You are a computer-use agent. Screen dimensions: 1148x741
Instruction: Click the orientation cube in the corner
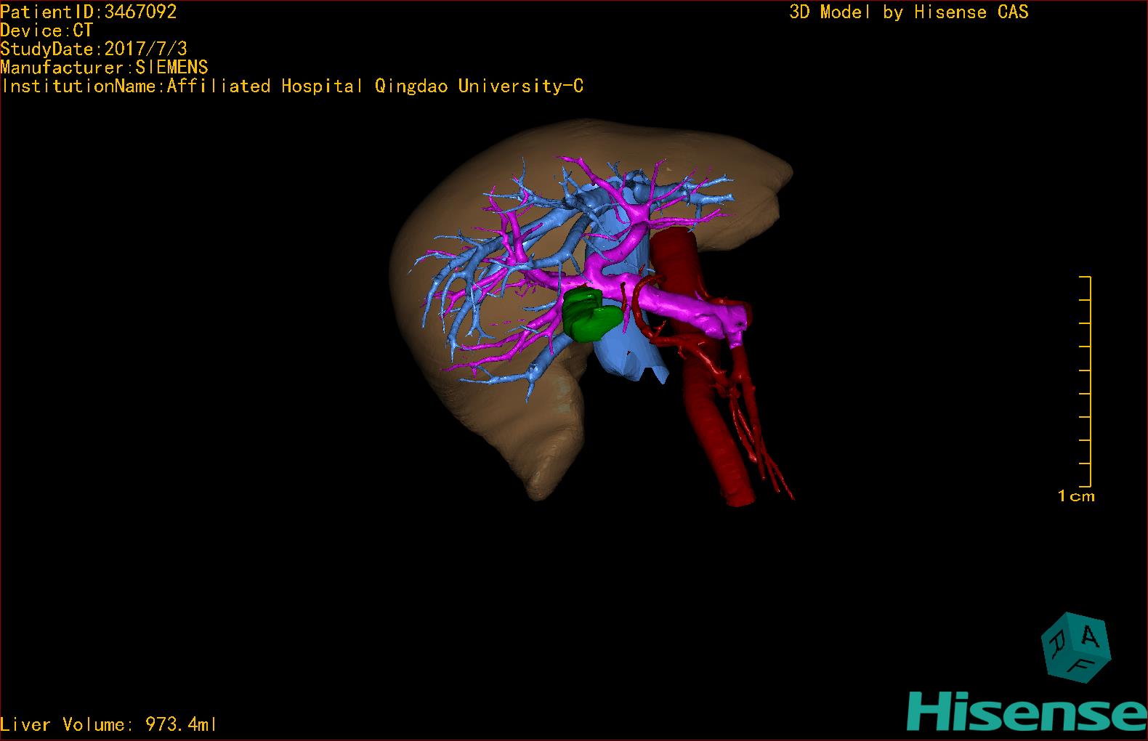(x=1076, y=647)
